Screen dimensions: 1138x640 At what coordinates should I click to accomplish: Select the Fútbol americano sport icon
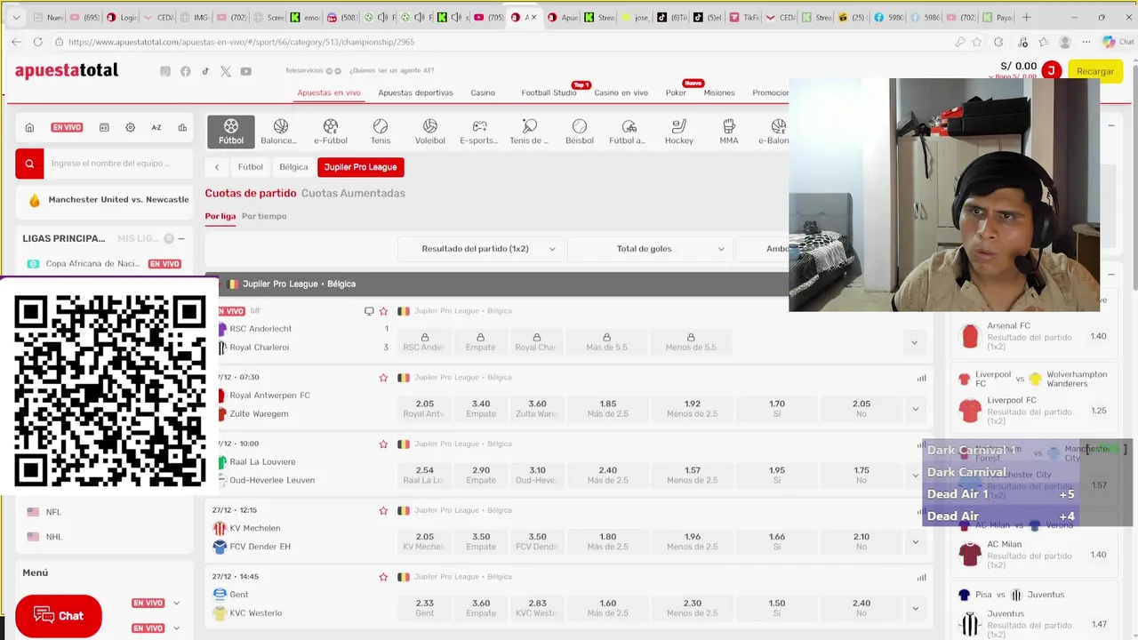(629, 132)
